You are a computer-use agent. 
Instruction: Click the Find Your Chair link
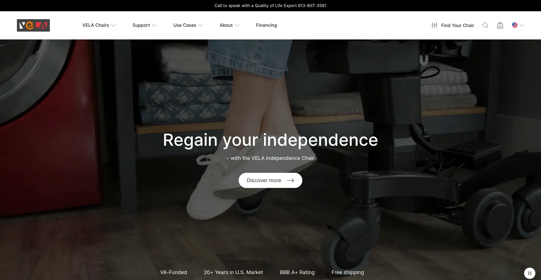458,25
